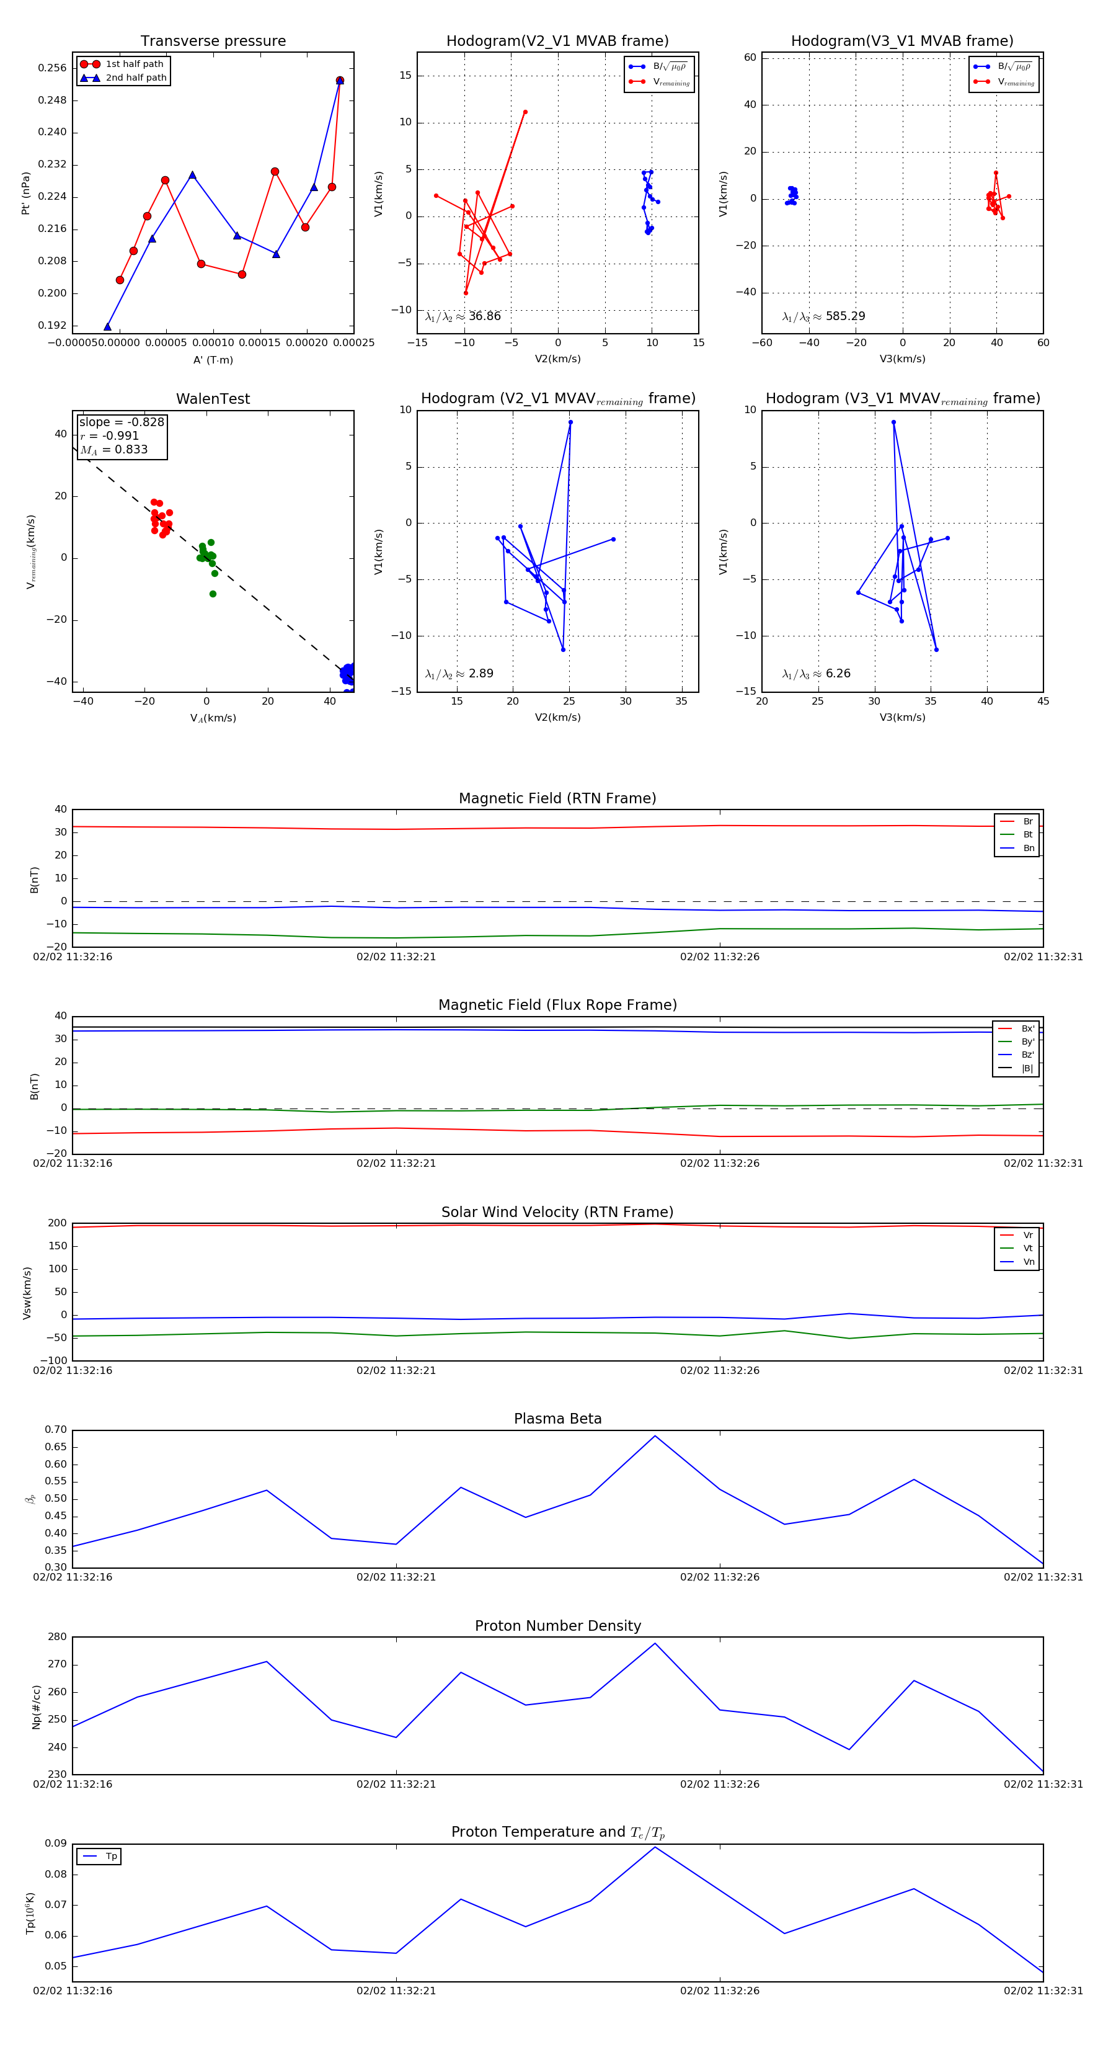This screenshot has width=1116, height=2047.
Task: Click the 'MA = 0.833' text
Action: pos(113,450)
